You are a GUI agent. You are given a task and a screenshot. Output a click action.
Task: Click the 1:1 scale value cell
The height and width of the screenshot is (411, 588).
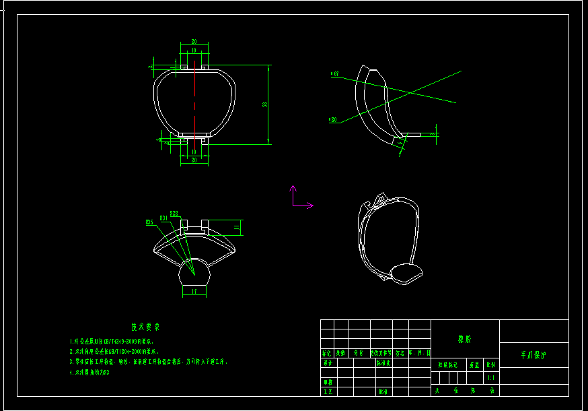[x=491, y=379]
